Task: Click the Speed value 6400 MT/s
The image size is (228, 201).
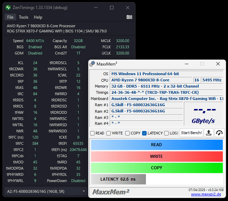Action: click(x=35, y=41)
